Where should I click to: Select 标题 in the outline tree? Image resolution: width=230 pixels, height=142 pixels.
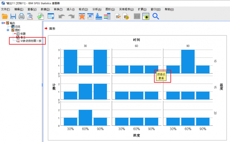pos(23,34)
